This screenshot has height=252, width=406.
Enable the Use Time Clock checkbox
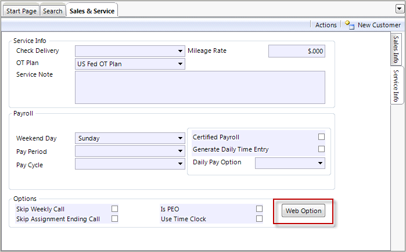[259, 219]
